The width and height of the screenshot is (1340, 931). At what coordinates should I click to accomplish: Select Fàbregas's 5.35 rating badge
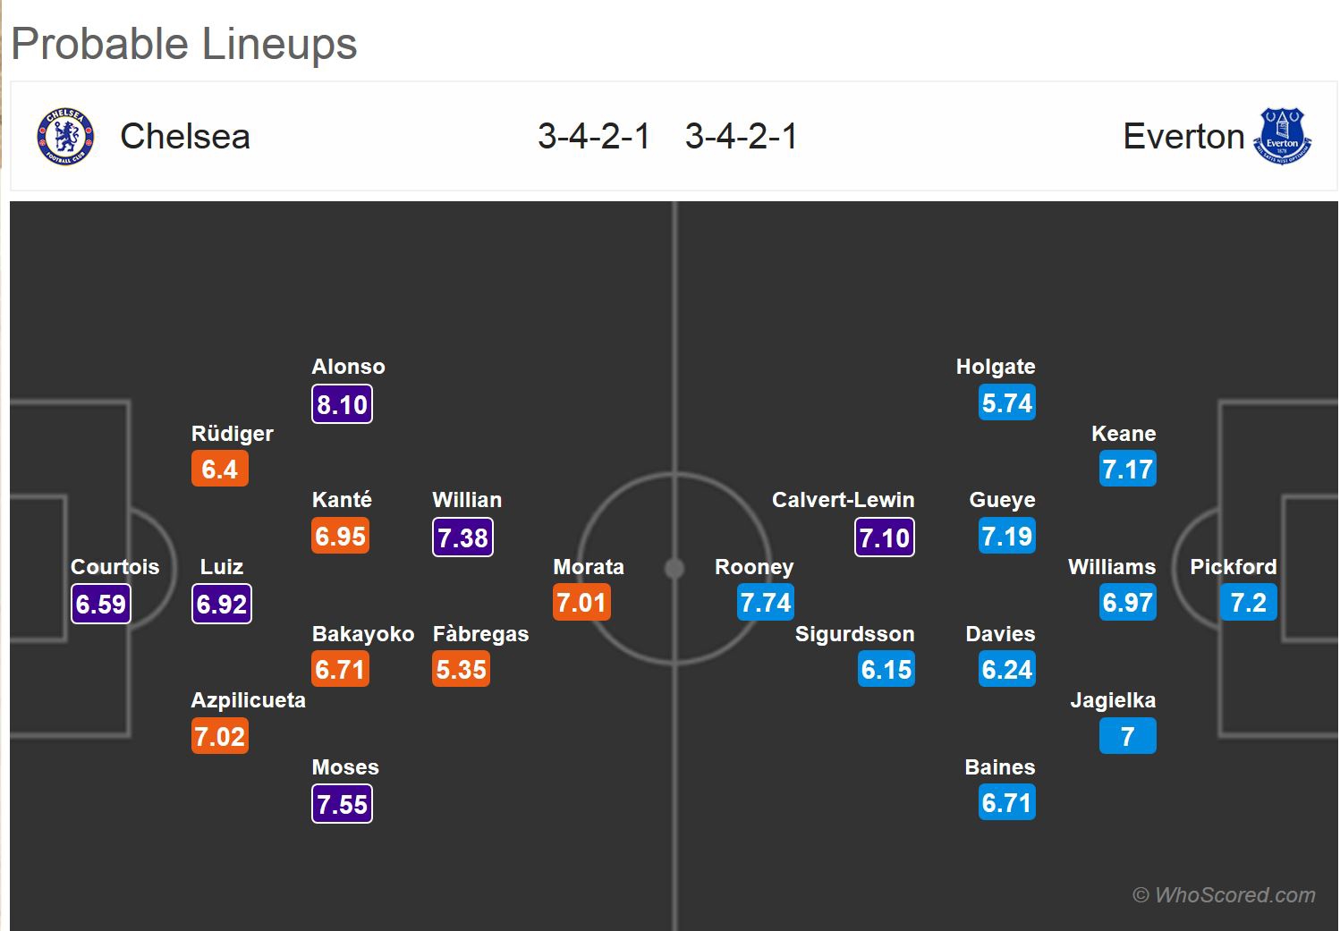[x=461, y=669]
